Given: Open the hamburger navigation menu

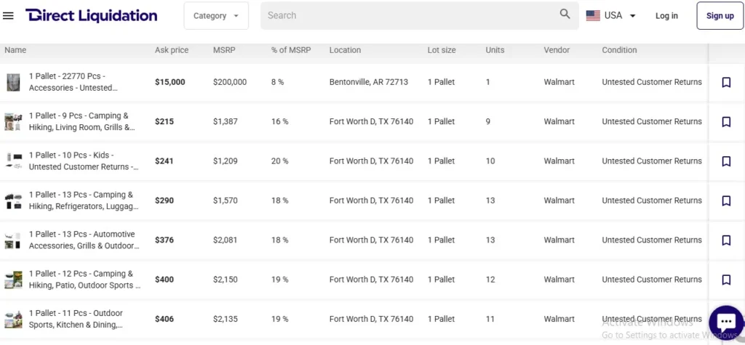Looking at the screenshot, I should (x=9, y=16).
